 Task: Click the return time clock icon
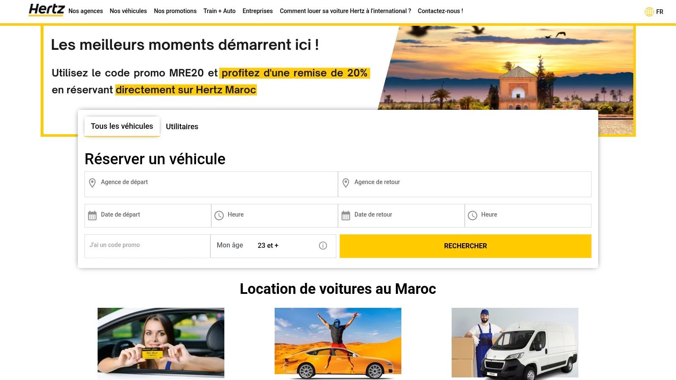click(x=472, y=215)
